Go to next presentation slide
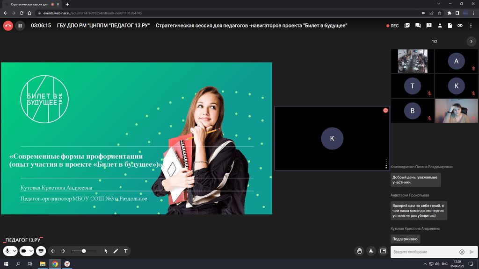The width and height of the screenshot is (479, 269). tap(63, 251)
